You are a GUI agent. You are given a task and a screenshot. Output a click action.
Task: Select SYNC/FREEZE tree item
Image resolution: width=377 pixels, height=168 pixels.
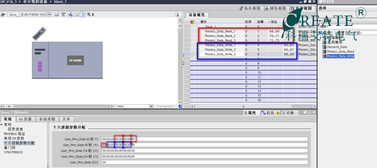coord(13,152)
